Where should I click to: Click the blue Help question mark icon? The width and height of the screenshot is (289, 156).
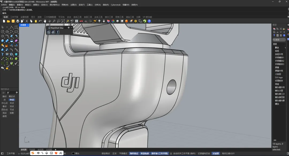(x=149, y=21)
